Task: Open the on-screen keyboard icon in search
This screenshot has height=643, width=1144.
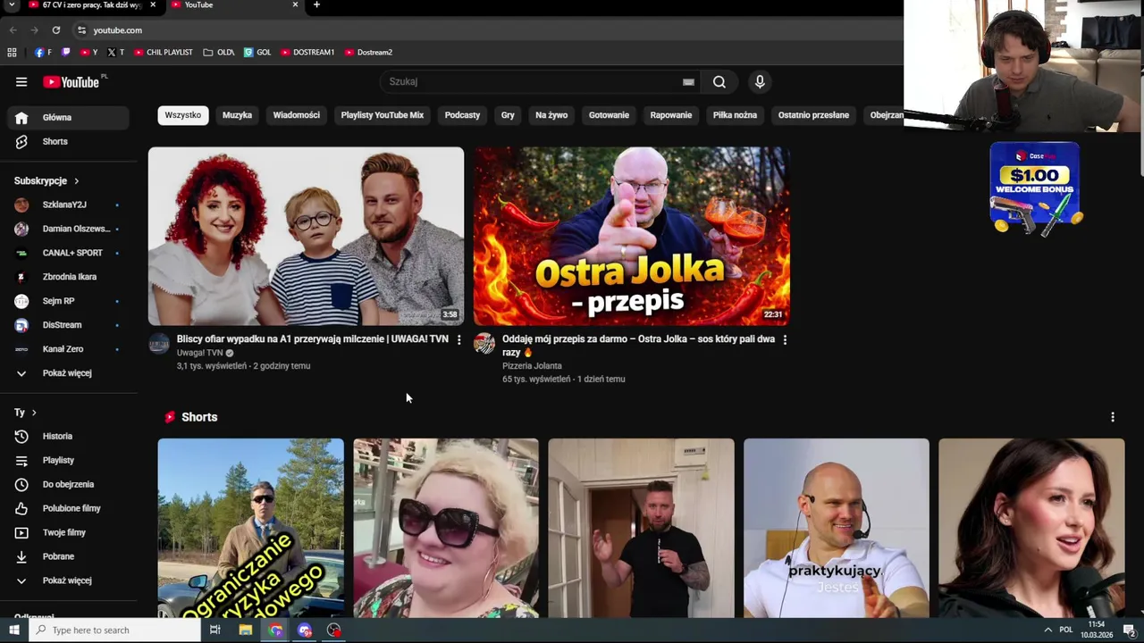Action: tap(688, 82)
